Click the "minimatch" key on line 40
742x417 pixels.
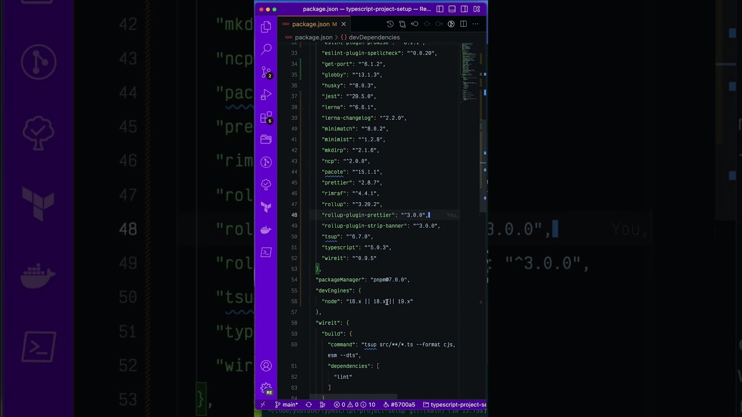click(339, 129)
